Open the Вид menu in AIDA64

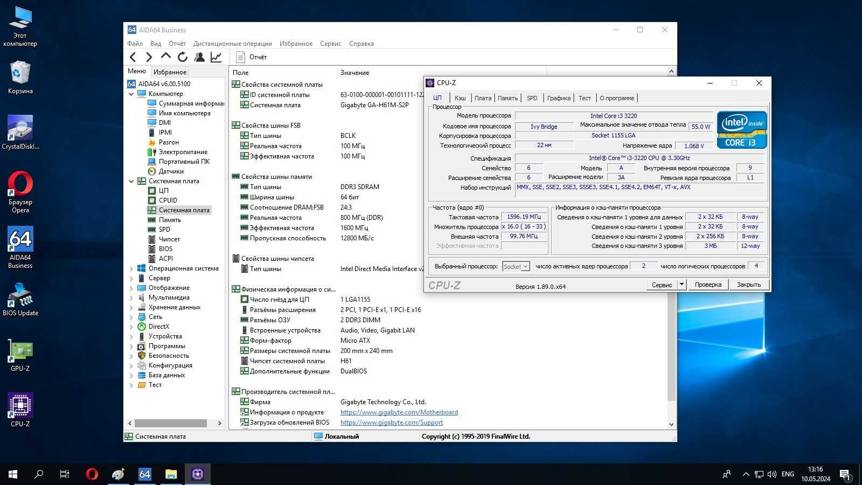[x=156, y=44]
